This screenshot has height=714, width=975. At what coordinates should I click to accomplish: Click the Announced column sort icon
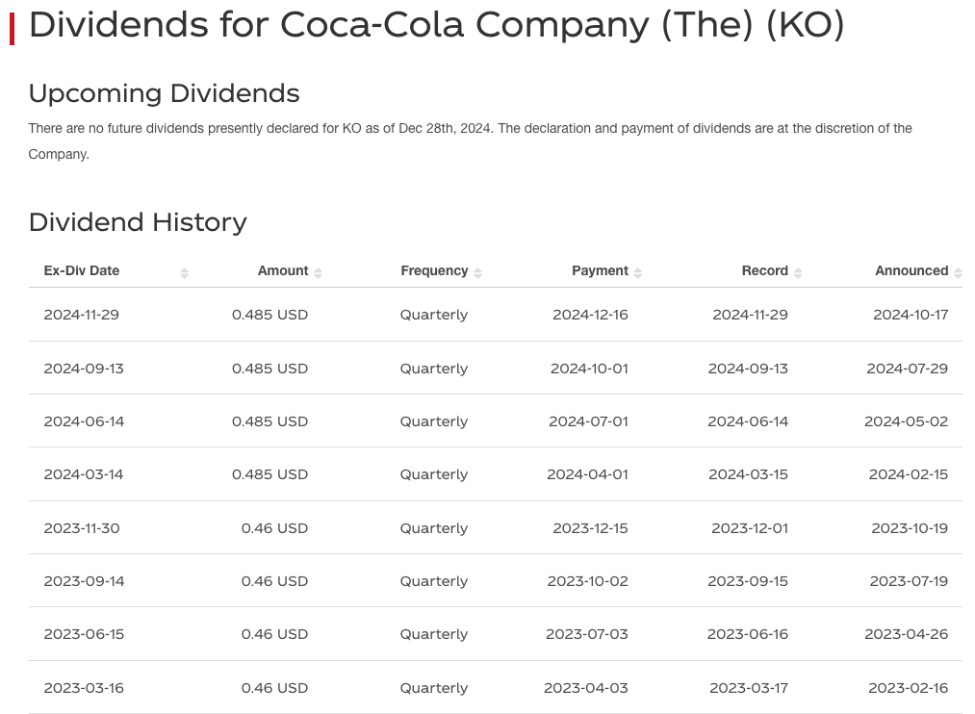pos(959,272)
